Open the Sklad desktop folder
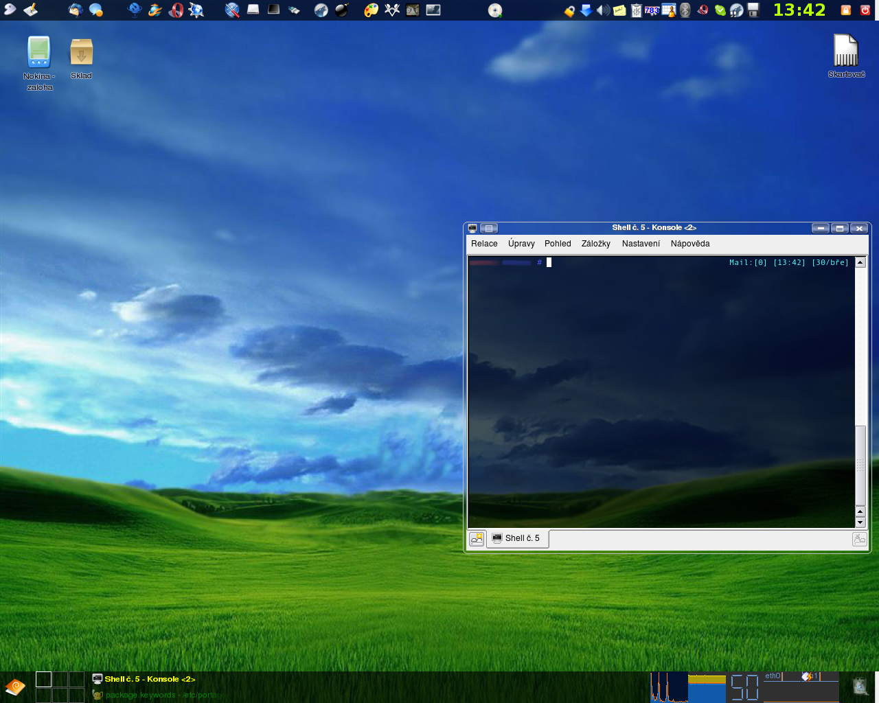This screenshot has width=879, height=703. point(81,58)
